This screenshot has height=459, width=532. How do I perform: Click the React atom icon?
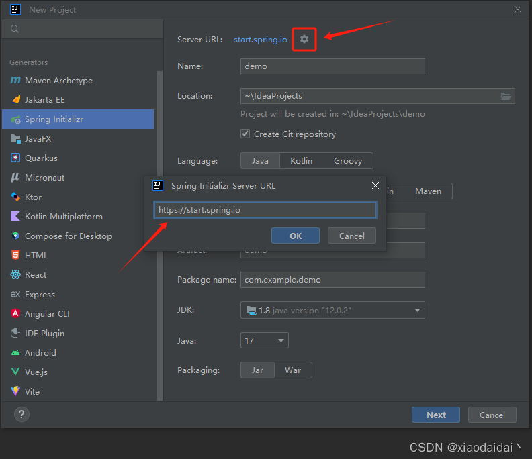[15, 274]
